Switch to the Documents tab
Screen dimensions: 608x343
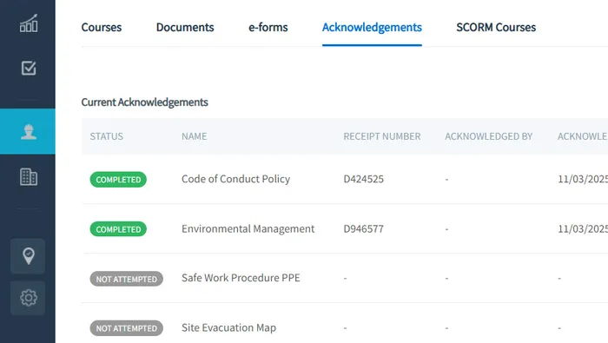point(185,28)
